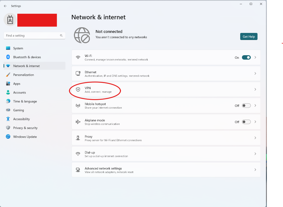
Task: Click the Ethernet monitor icon
Action: point(78,74)
